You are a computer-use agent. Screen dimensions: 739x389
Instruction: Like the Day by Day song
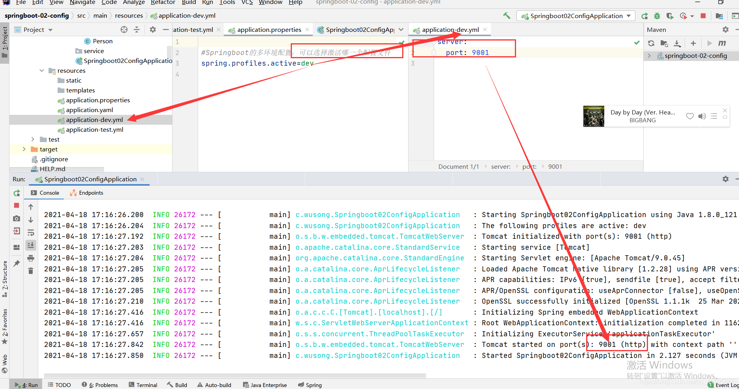coord(690,116)
